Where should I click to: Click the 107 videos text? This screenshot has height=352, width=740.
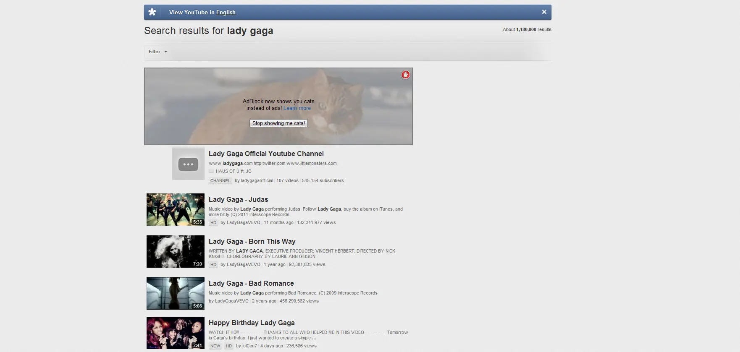(x=287, y=181)
